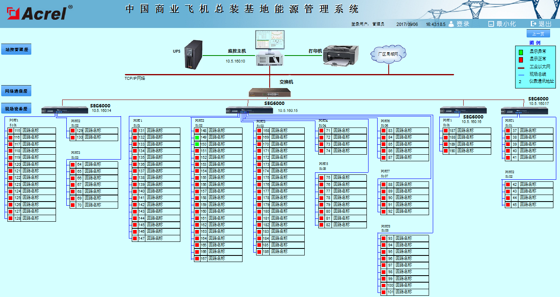Viewport: 560px width, 297px height.
Task: Click the 上一页 previous page button
Action: 538,33
